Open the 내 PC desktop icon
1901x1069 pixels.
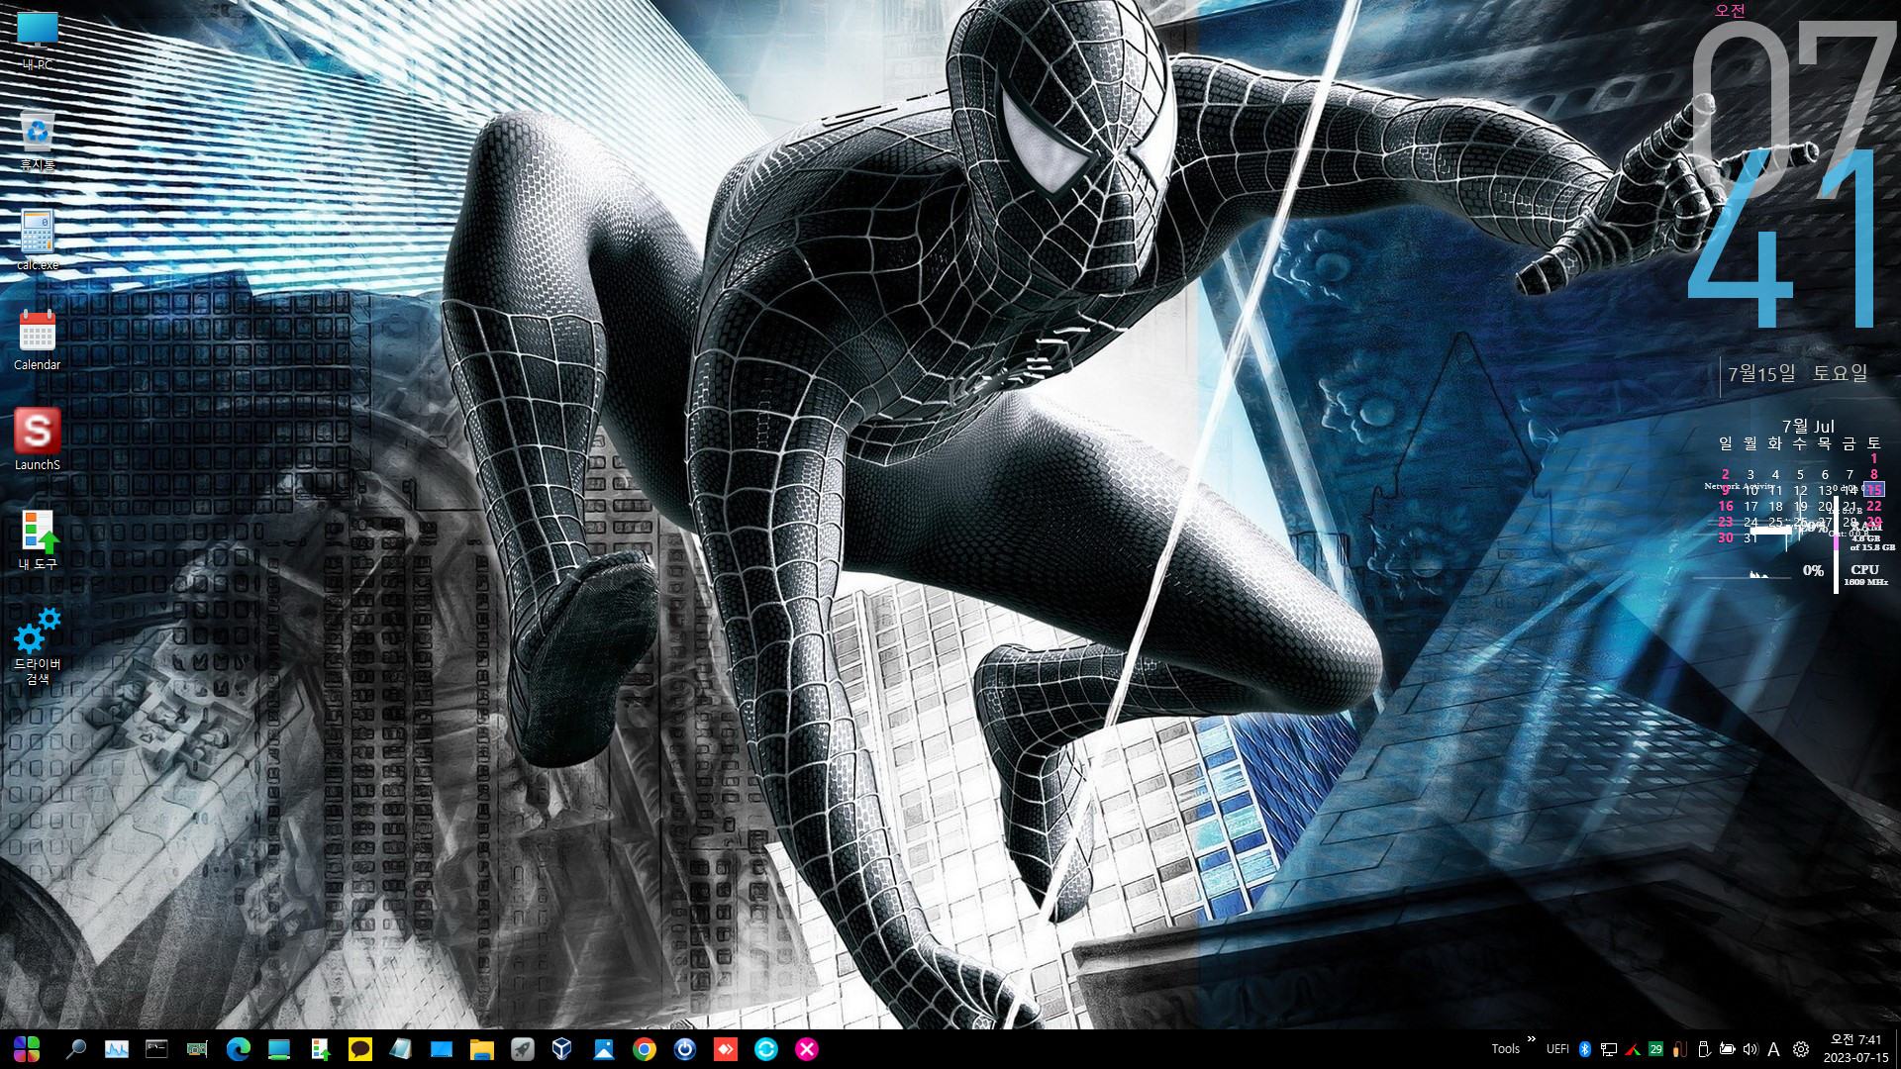click(x=38, y=41)
